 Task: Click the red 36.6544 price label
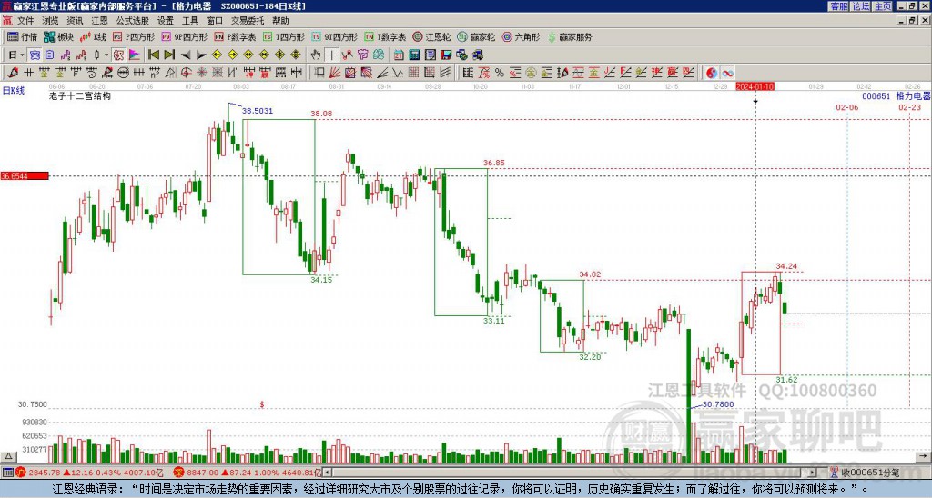[x=25, y=176]
